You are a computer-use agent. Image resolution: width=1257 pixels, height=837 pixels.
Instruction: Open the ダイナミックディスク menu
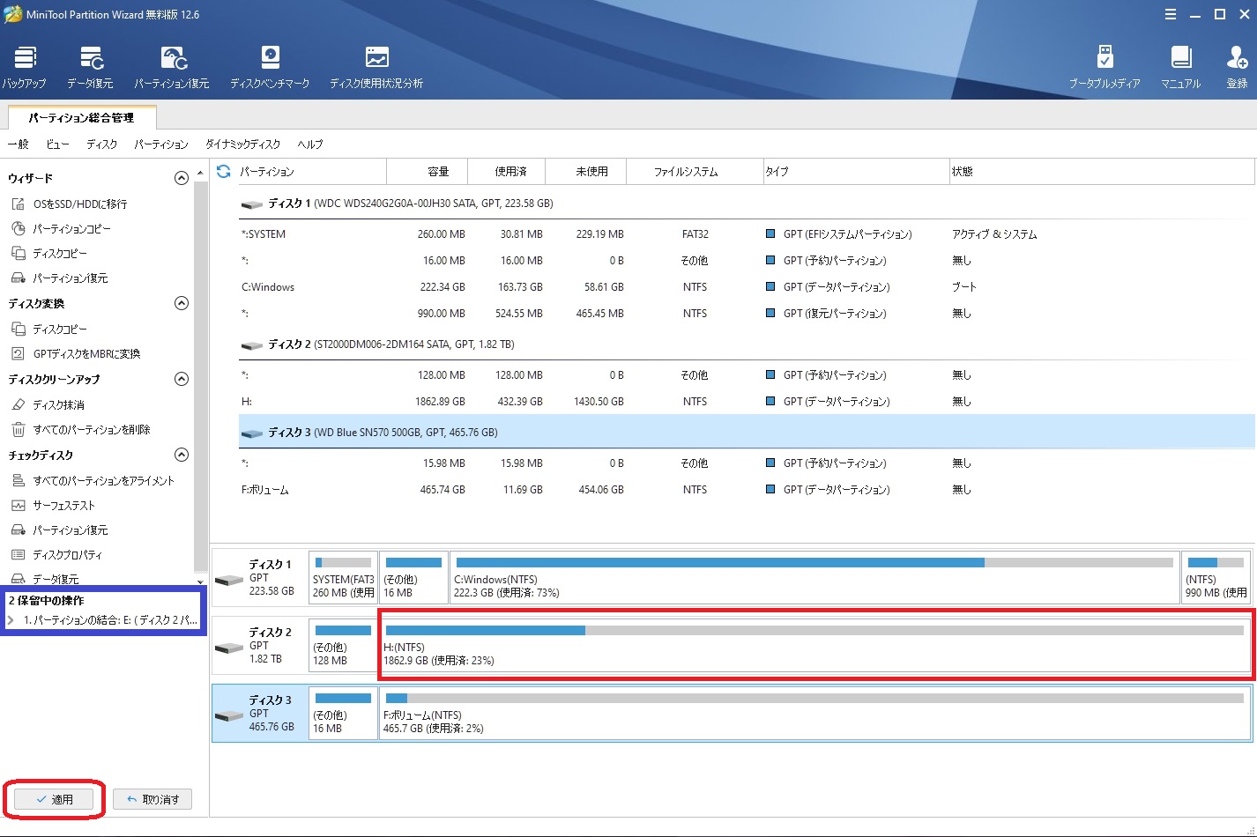coord(242,144)
